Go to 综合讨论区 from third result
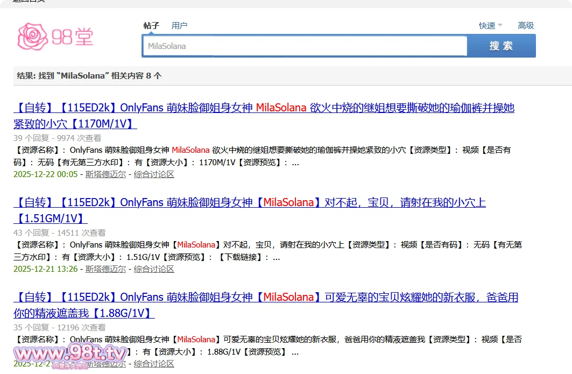 coord(154,364)
